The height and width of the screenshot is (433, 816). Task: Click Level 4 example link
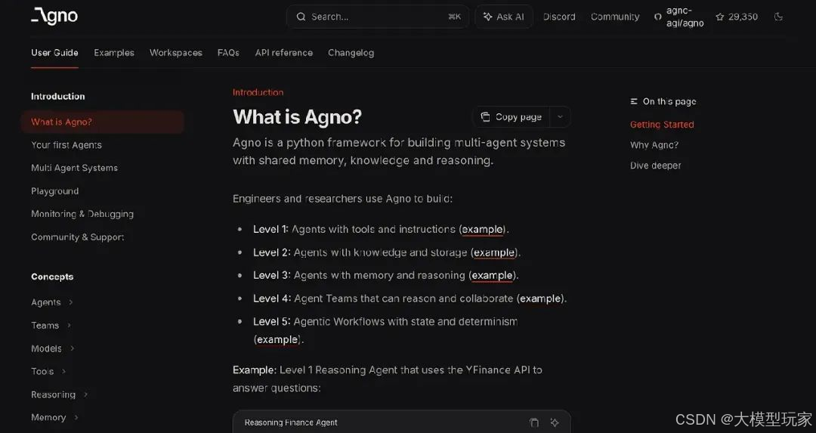540,298
